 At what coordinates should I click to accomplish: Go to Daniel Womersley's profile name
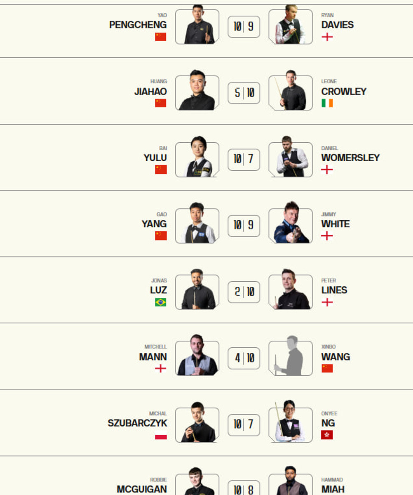click(x=350, y=158)
